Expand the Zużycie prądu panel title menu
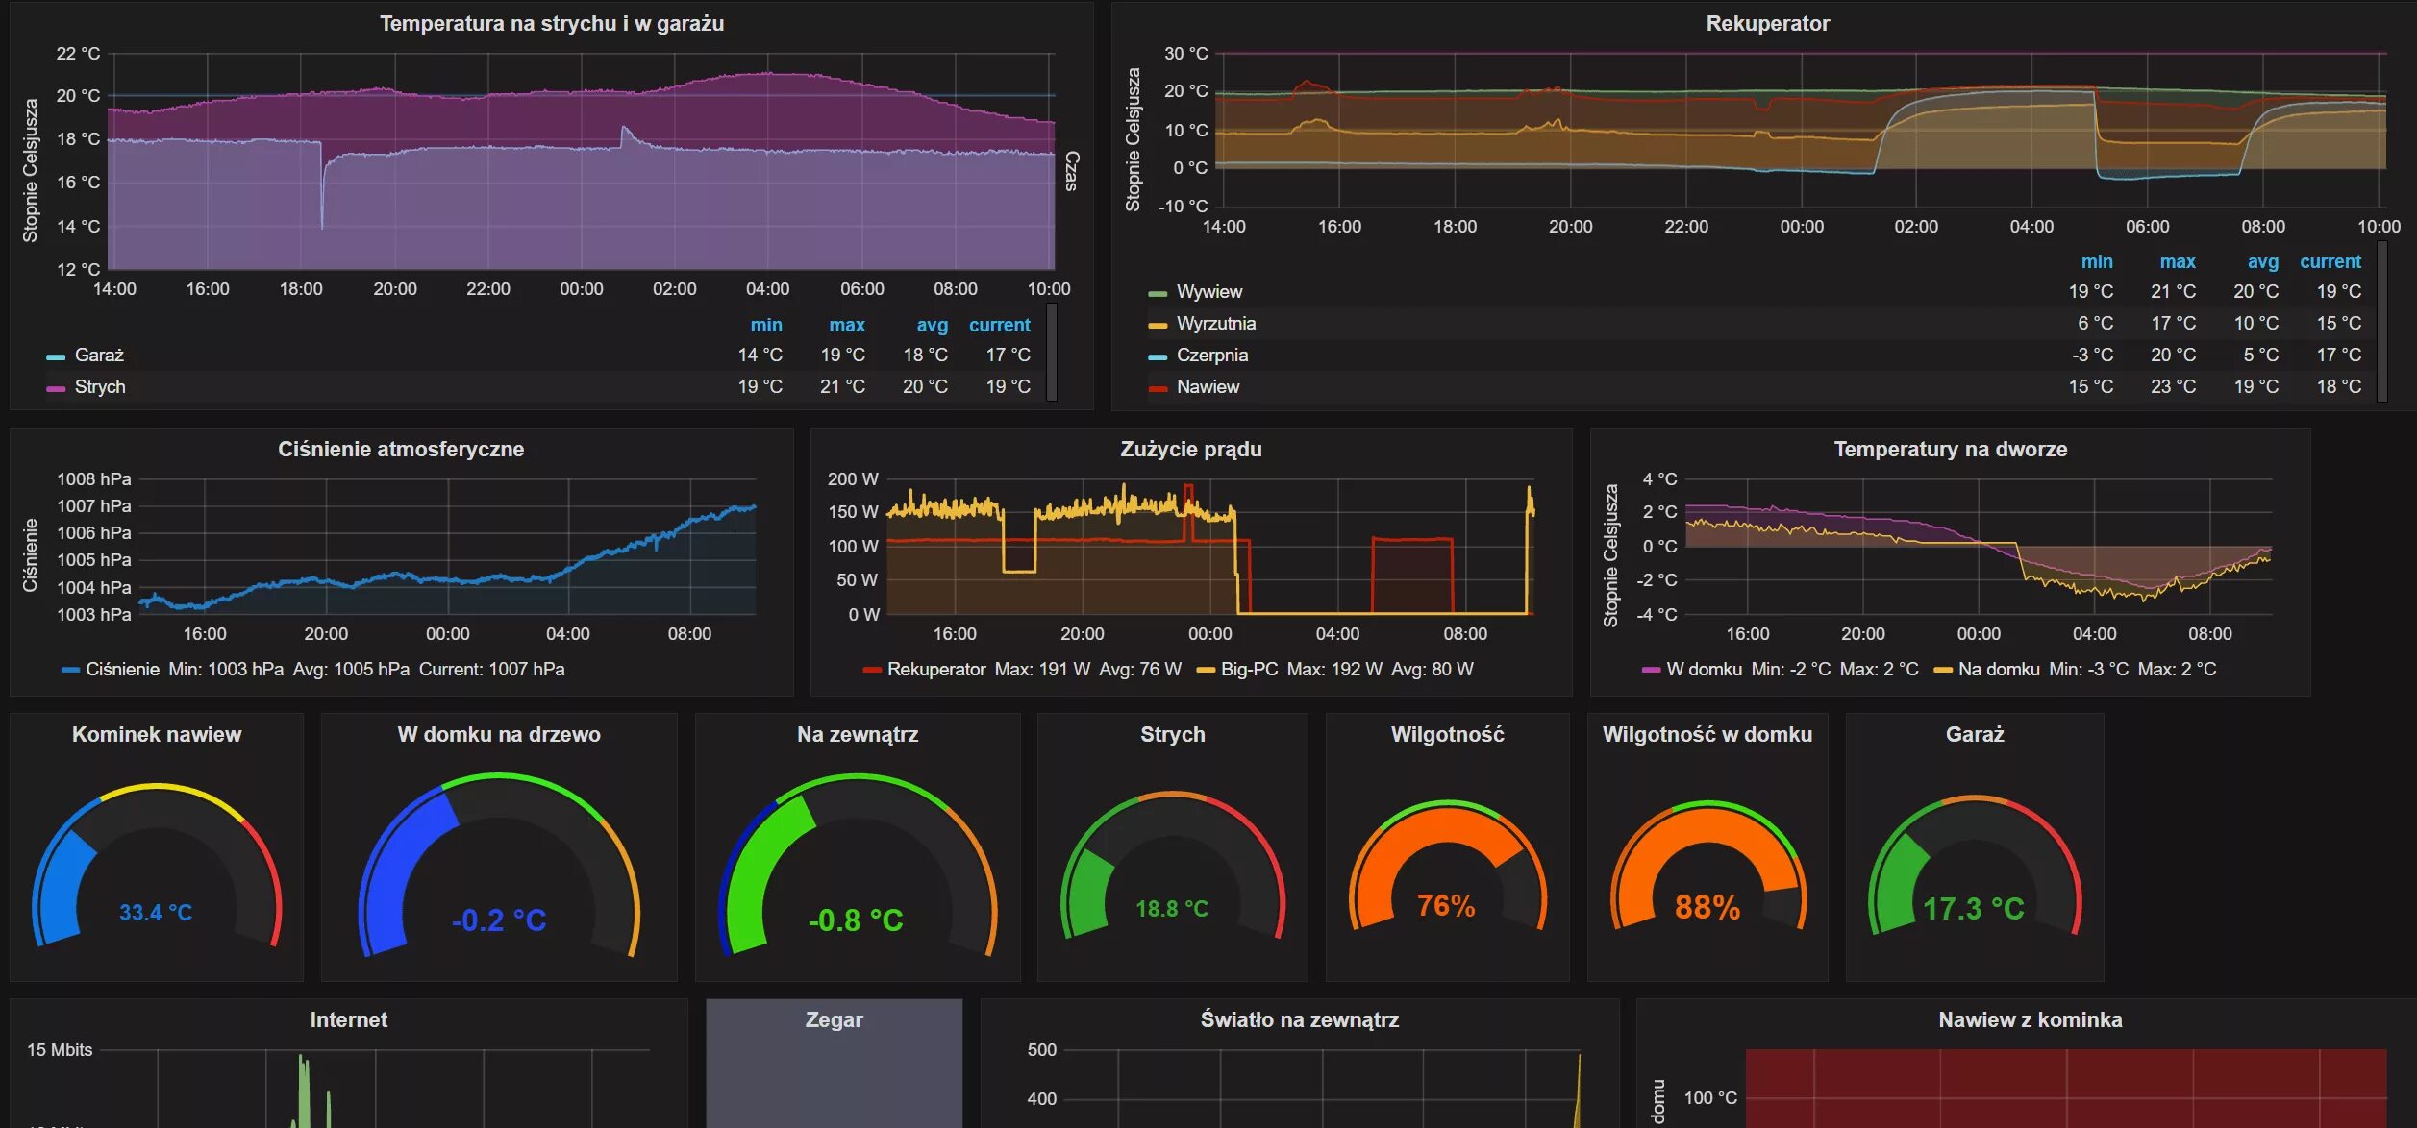The width and height of the screenshot is (2417, 1128). click(1190, 450)
